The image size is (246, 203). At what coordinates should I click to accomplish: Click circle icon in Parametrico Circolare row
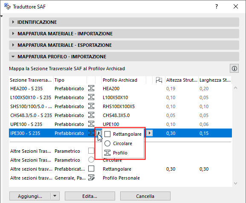(x=91, y=160)
